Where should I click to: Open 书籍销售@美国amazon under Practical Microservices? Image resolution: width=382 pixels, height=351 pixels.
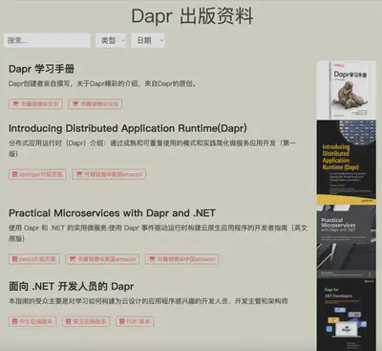pos(102,259)
